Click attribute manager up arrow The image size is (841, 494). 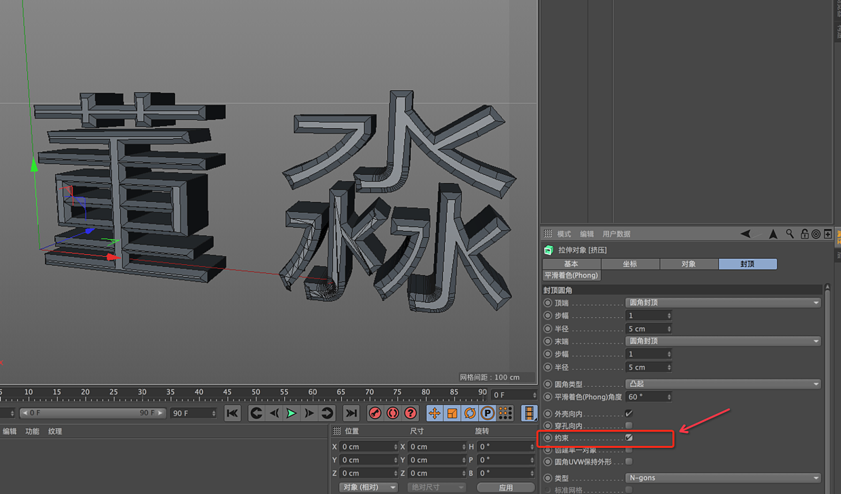[773, 234]
